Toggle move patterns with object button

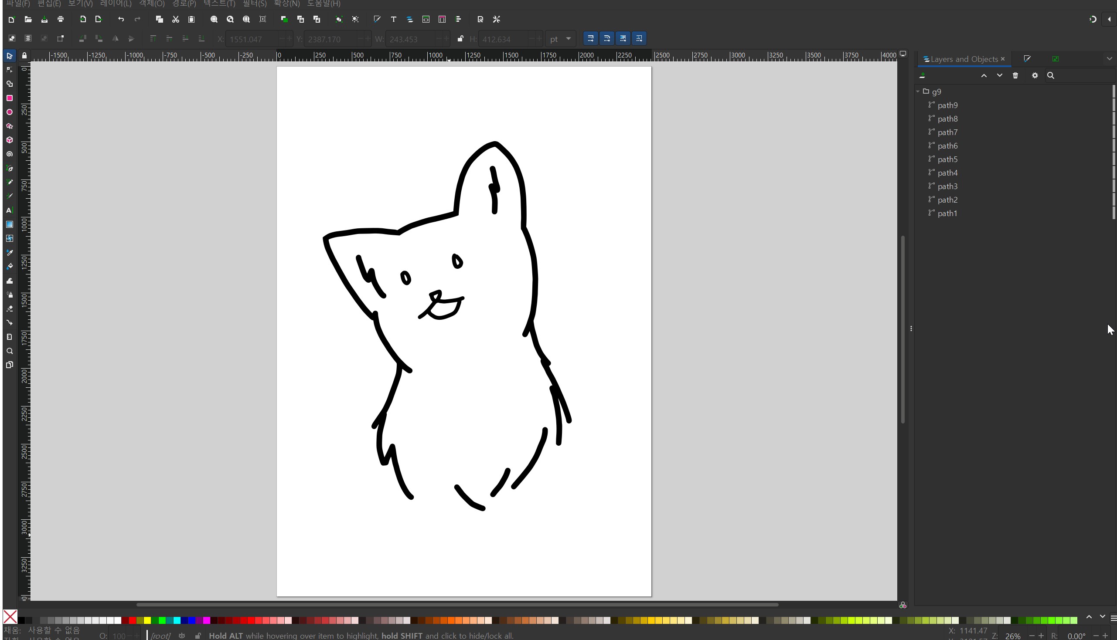coord(639,39)
